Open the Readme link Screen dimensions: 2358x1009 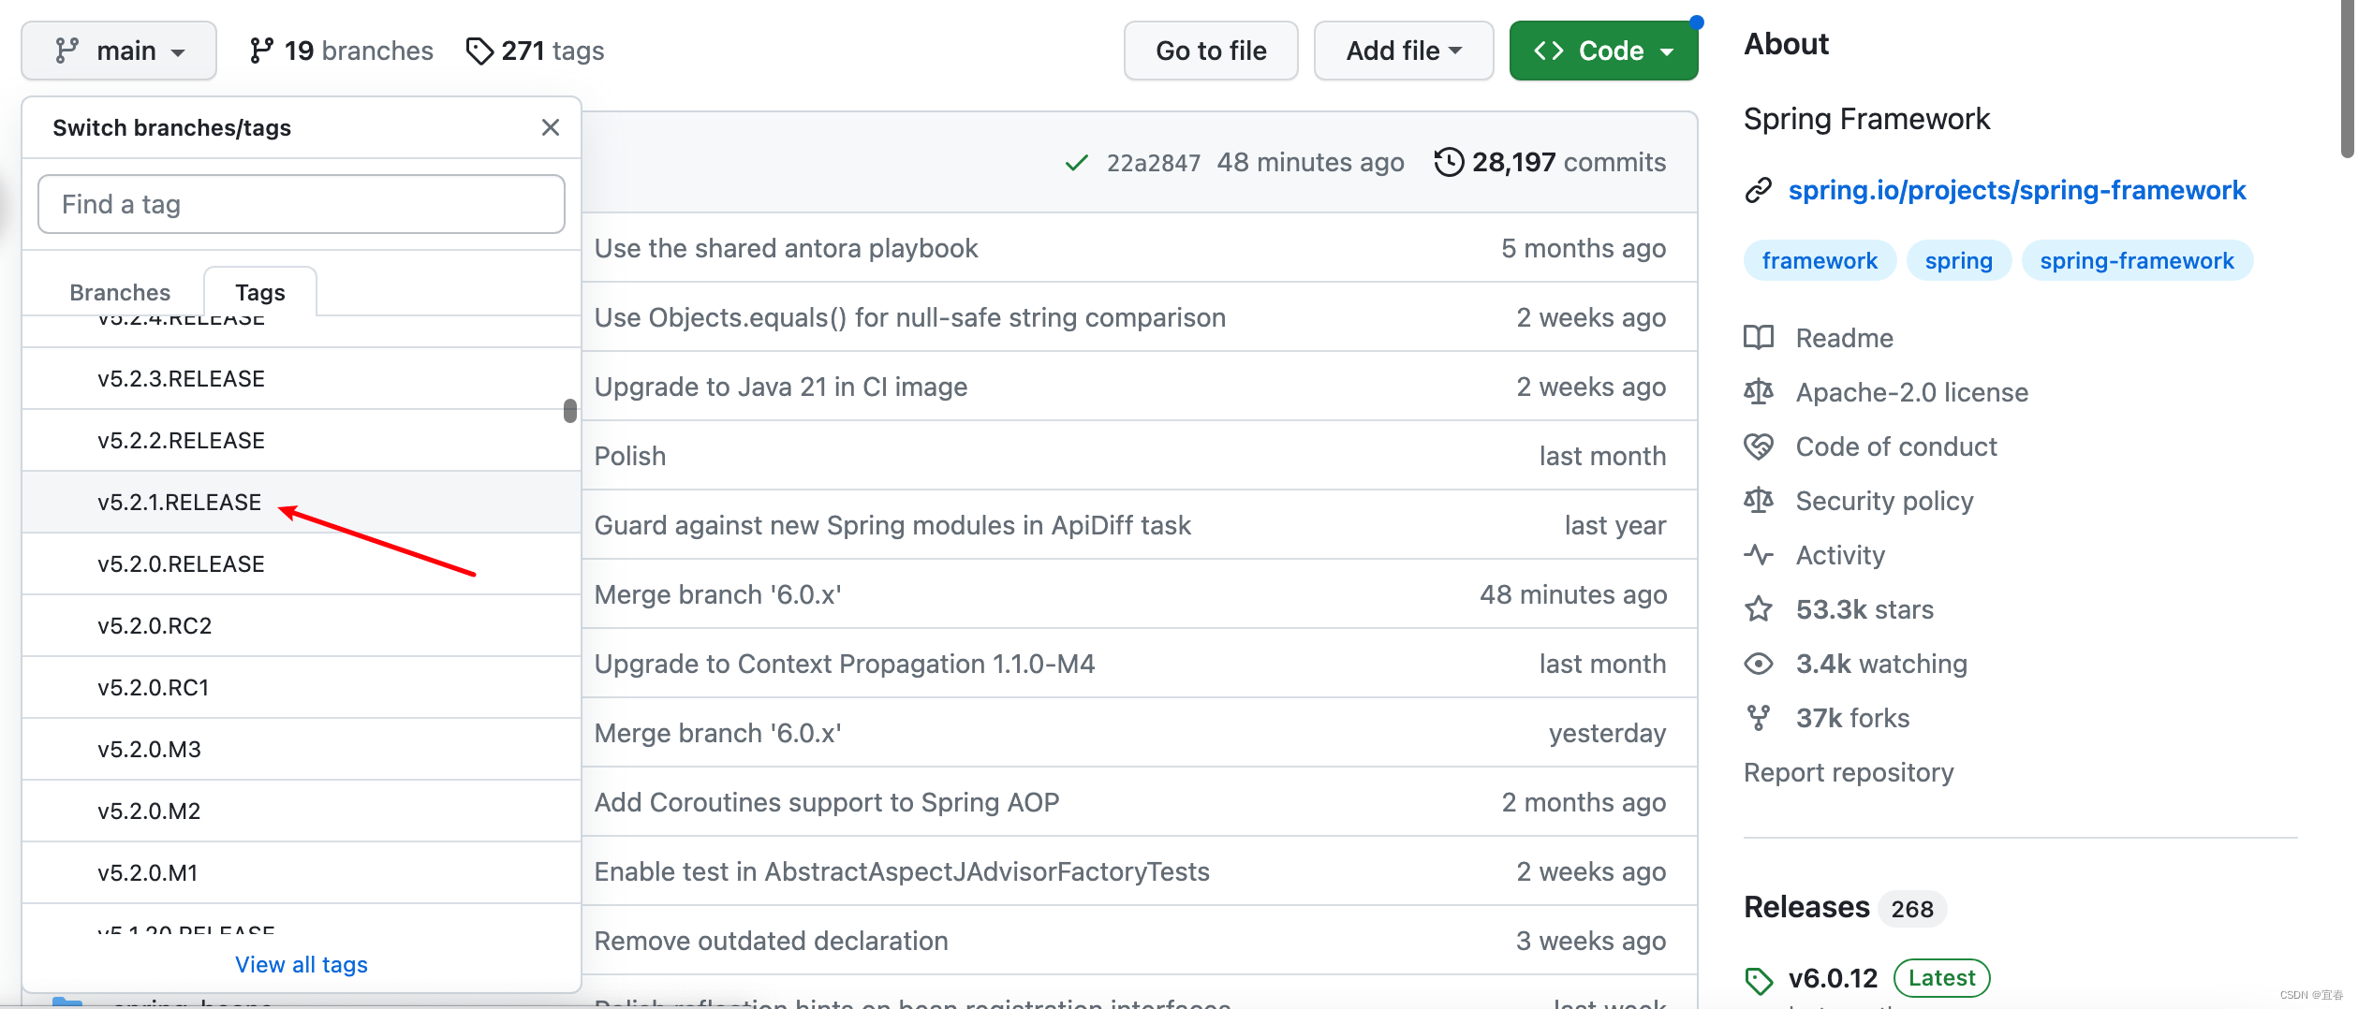coord(1844,338)
